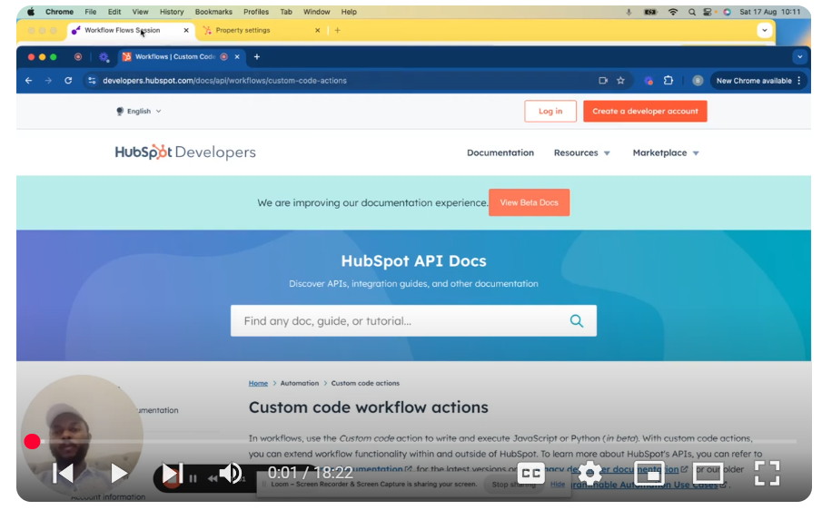Skip to the next video
The width and height of the screenshot is (822, 510).
[172, 474]
